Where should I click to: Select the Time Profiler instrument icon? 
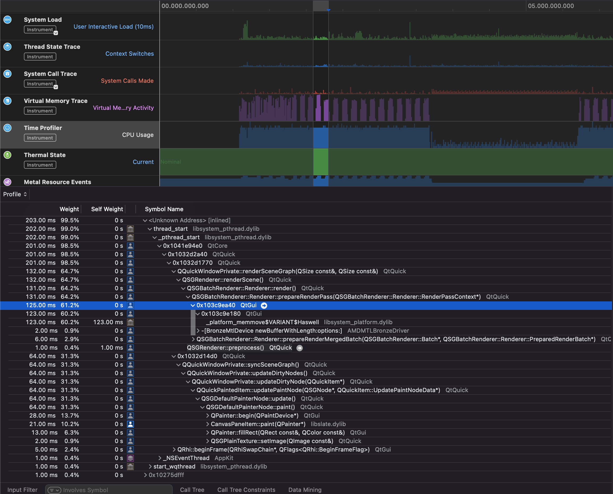(7, 128)
